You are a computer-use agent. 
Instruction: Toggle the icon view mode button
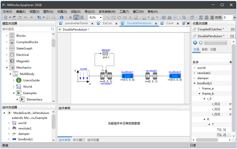(x=71, y=18)
